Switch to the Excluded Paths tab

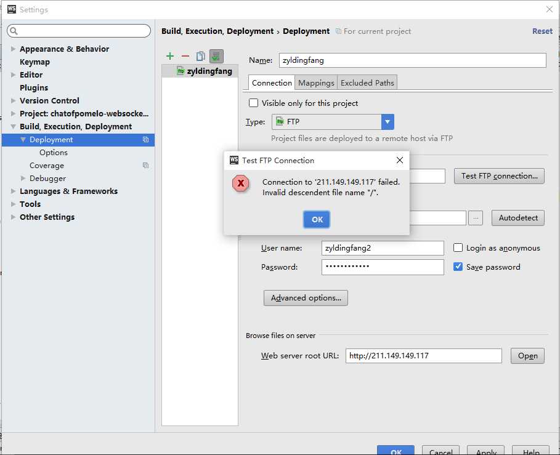point(367,83)
